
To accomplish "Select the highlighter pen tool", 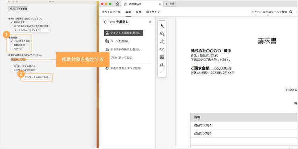I will [x=162, y=41].
